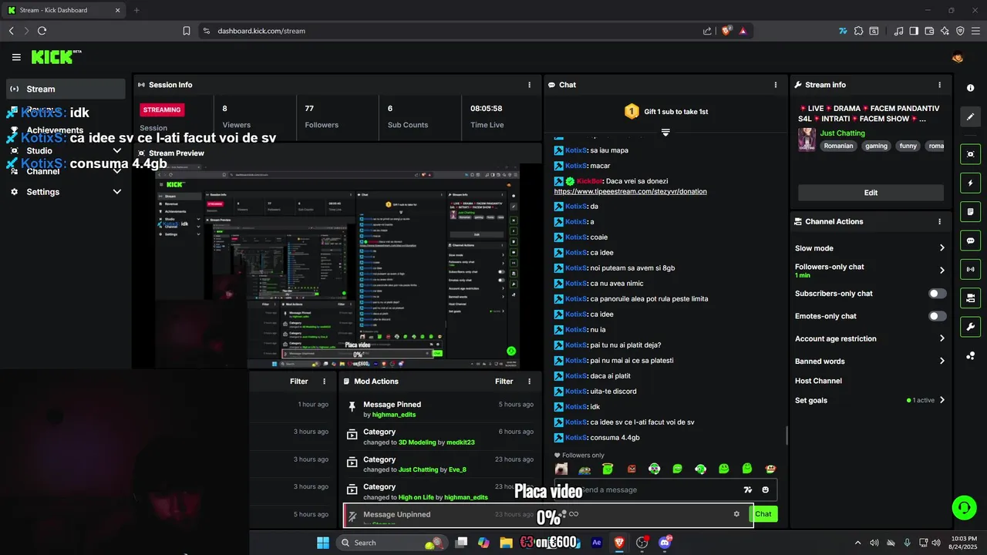Click the info circle icon in right sidebar
Image resolution: width=987 pixels, height=555 pixels.
pos(971,89)
